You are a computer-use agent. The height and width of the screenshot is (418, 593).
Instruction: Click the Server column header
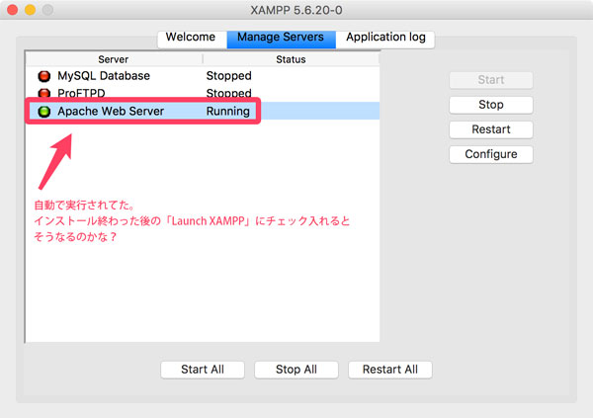point(114,59)
